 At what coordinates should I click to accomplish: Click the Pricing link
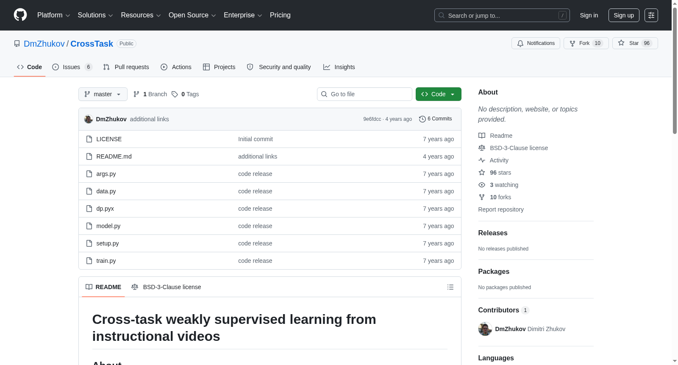click(280, 15)
